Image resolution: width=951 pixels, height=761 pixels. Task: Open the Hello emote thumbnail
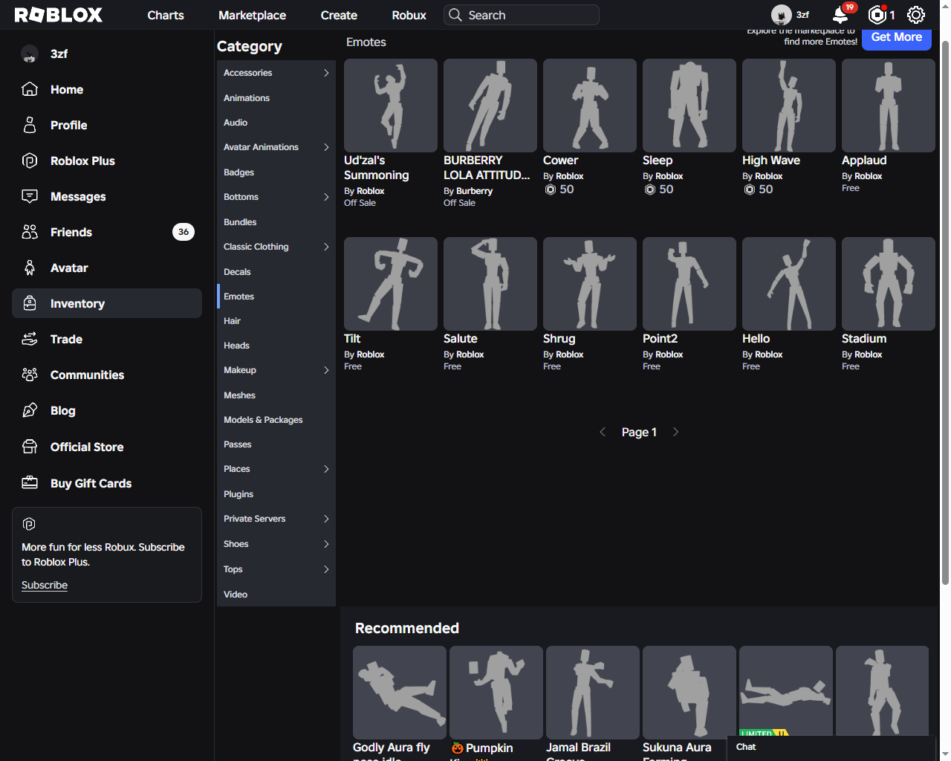click(789, 284)
